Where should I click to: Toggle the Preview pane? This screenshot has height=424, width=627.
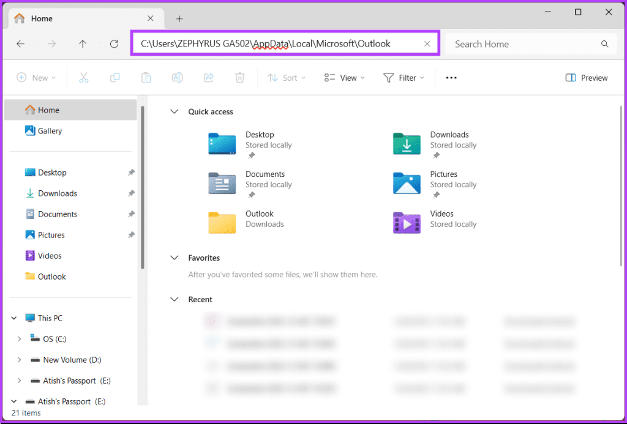pyautogui.click(x=586, y=78)
